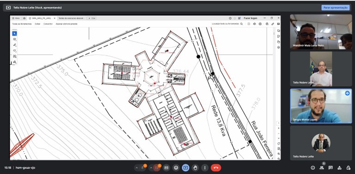The image size is (355, 174).
Task: Open more options three-dot menu
Action: pyautogui.click(x=205, y=168)
